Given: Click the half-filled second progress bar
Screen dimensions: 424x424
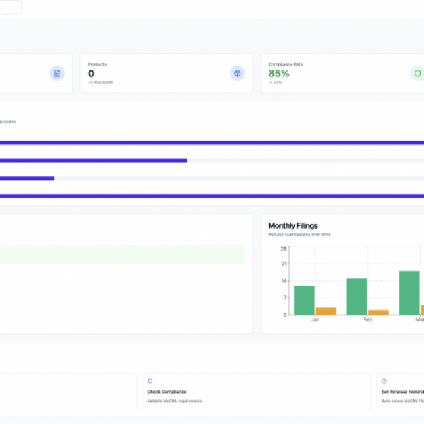Looking at the screenshot, I should pyautogui.click(x=93, y=160).
